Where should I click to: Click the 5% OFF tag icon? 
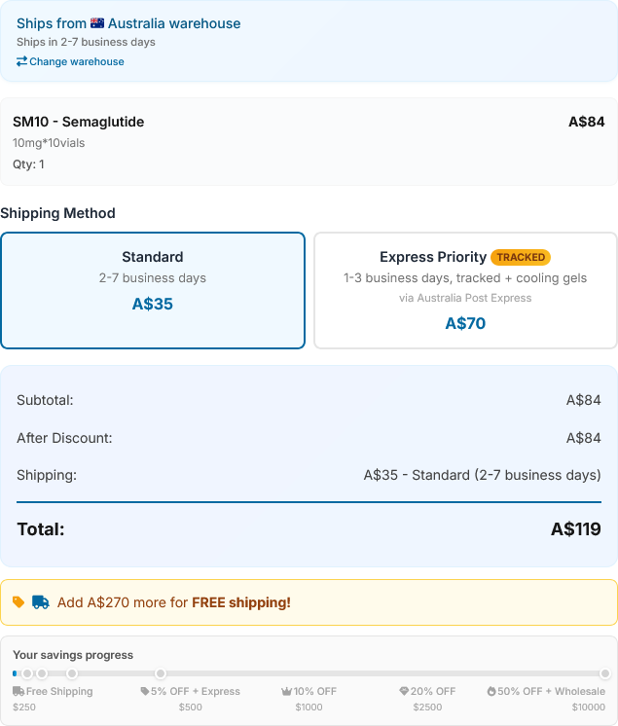(x=145, y=691)
